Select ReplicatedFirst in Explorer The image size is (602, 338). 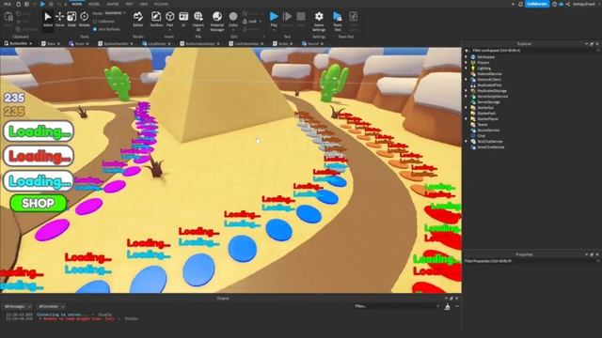[489, 85]
